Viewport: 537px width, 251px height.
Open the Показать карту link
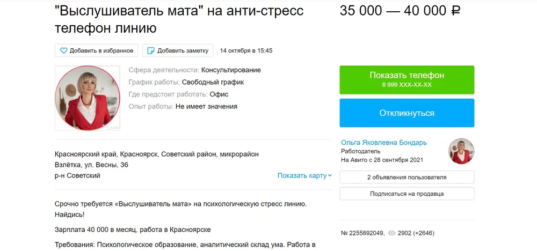coord(302,175)
